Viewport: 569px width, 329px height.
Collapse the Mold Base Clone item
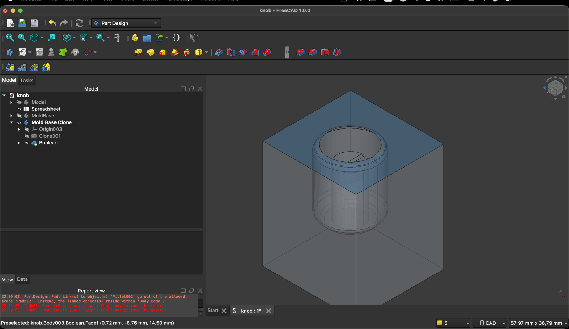11,122
